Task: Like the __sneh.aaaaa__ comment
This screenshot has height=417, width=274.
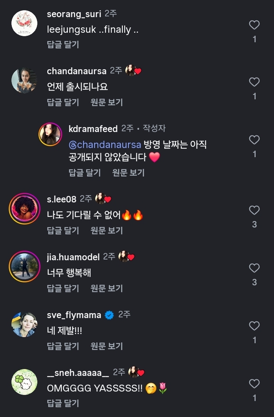Action: pos(254,384)
